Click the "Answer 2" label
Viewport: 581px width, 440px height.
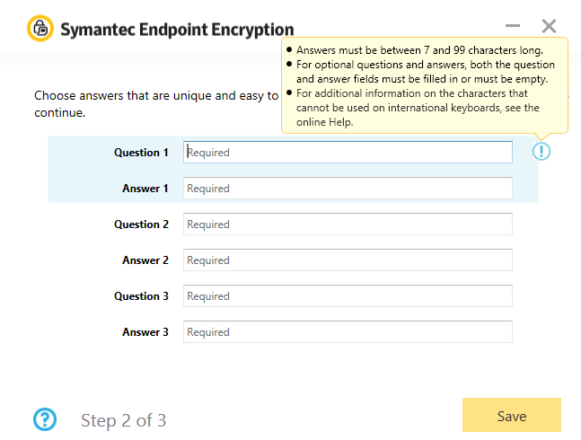[x=145, y=260]
